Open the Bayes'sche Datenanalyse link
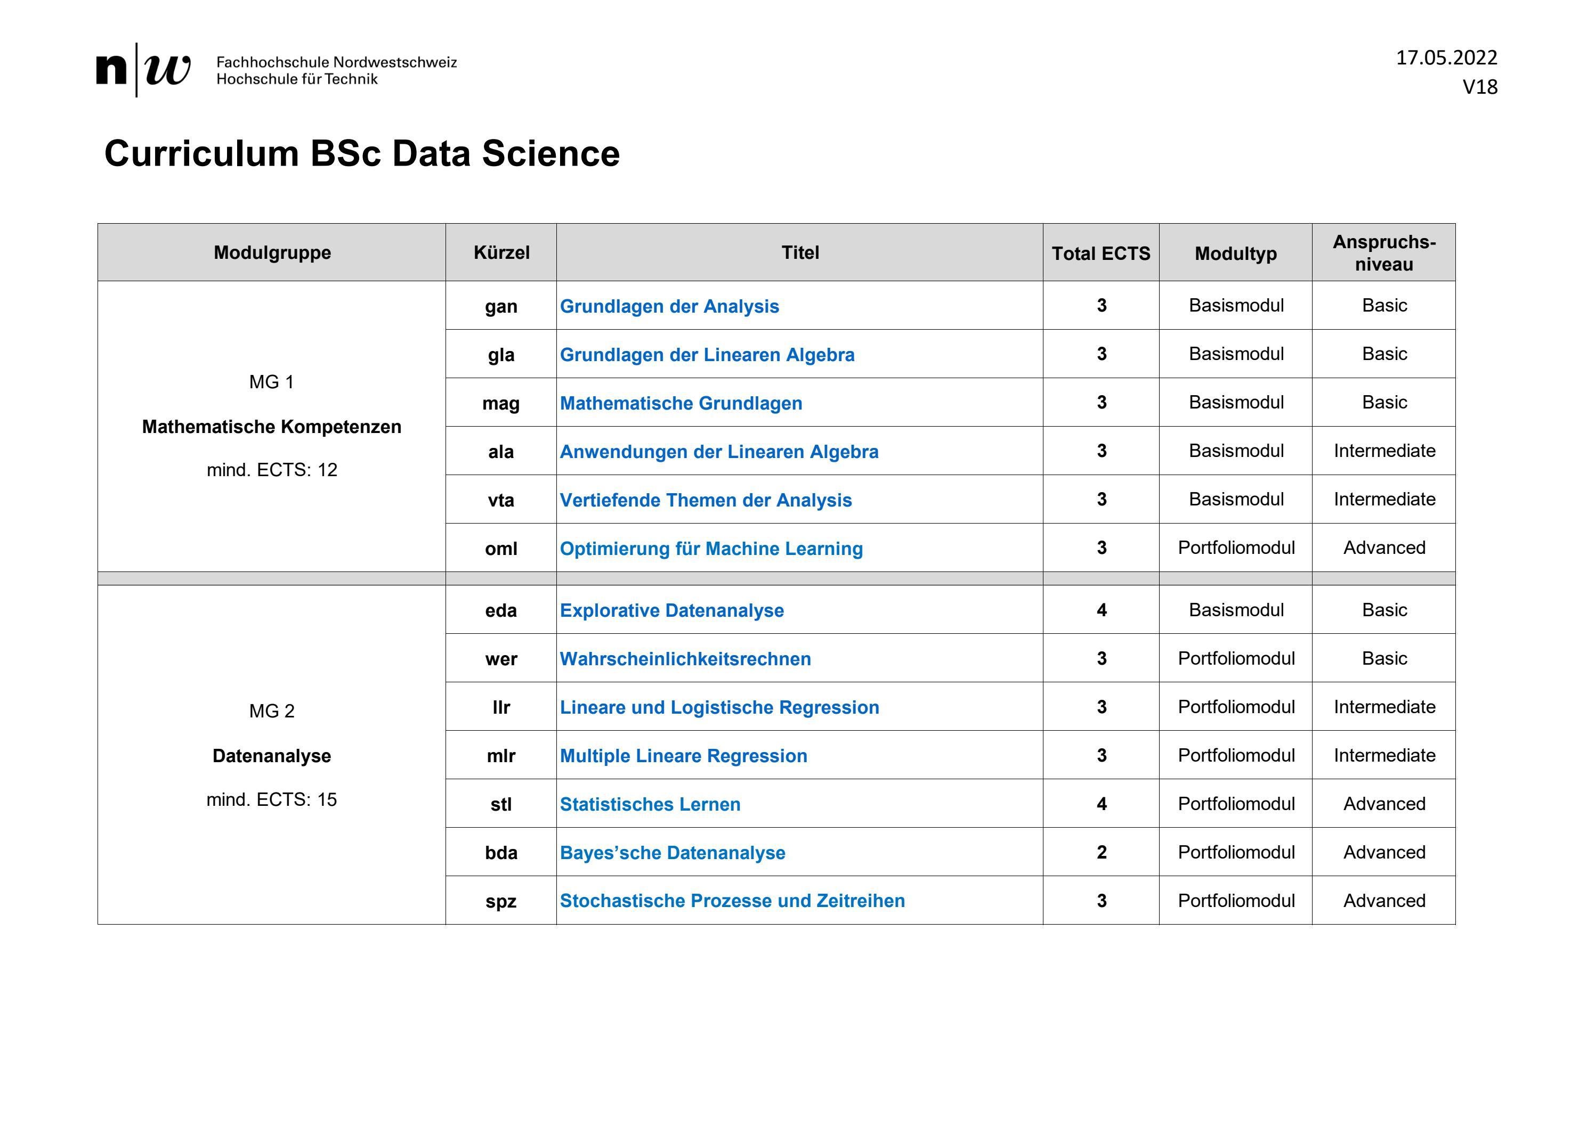Image resolution: width=1595 pixels, height=1127 pixels. click(672, 853)
